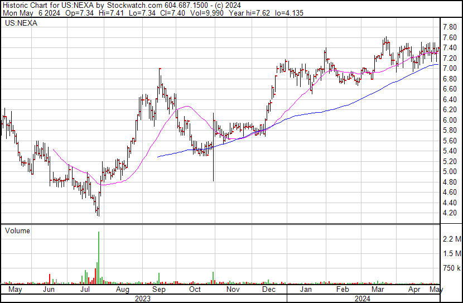
Task: Click the tallest green volume bar in July
Action: [99, 257]
